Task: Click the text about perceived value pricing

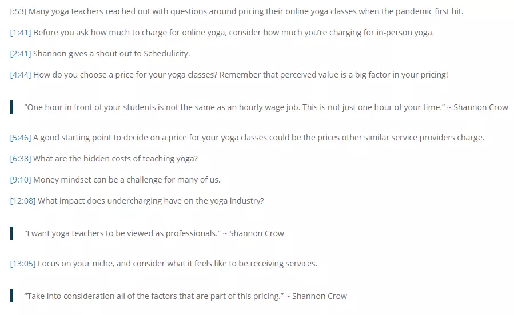Action: coord(334,75)
